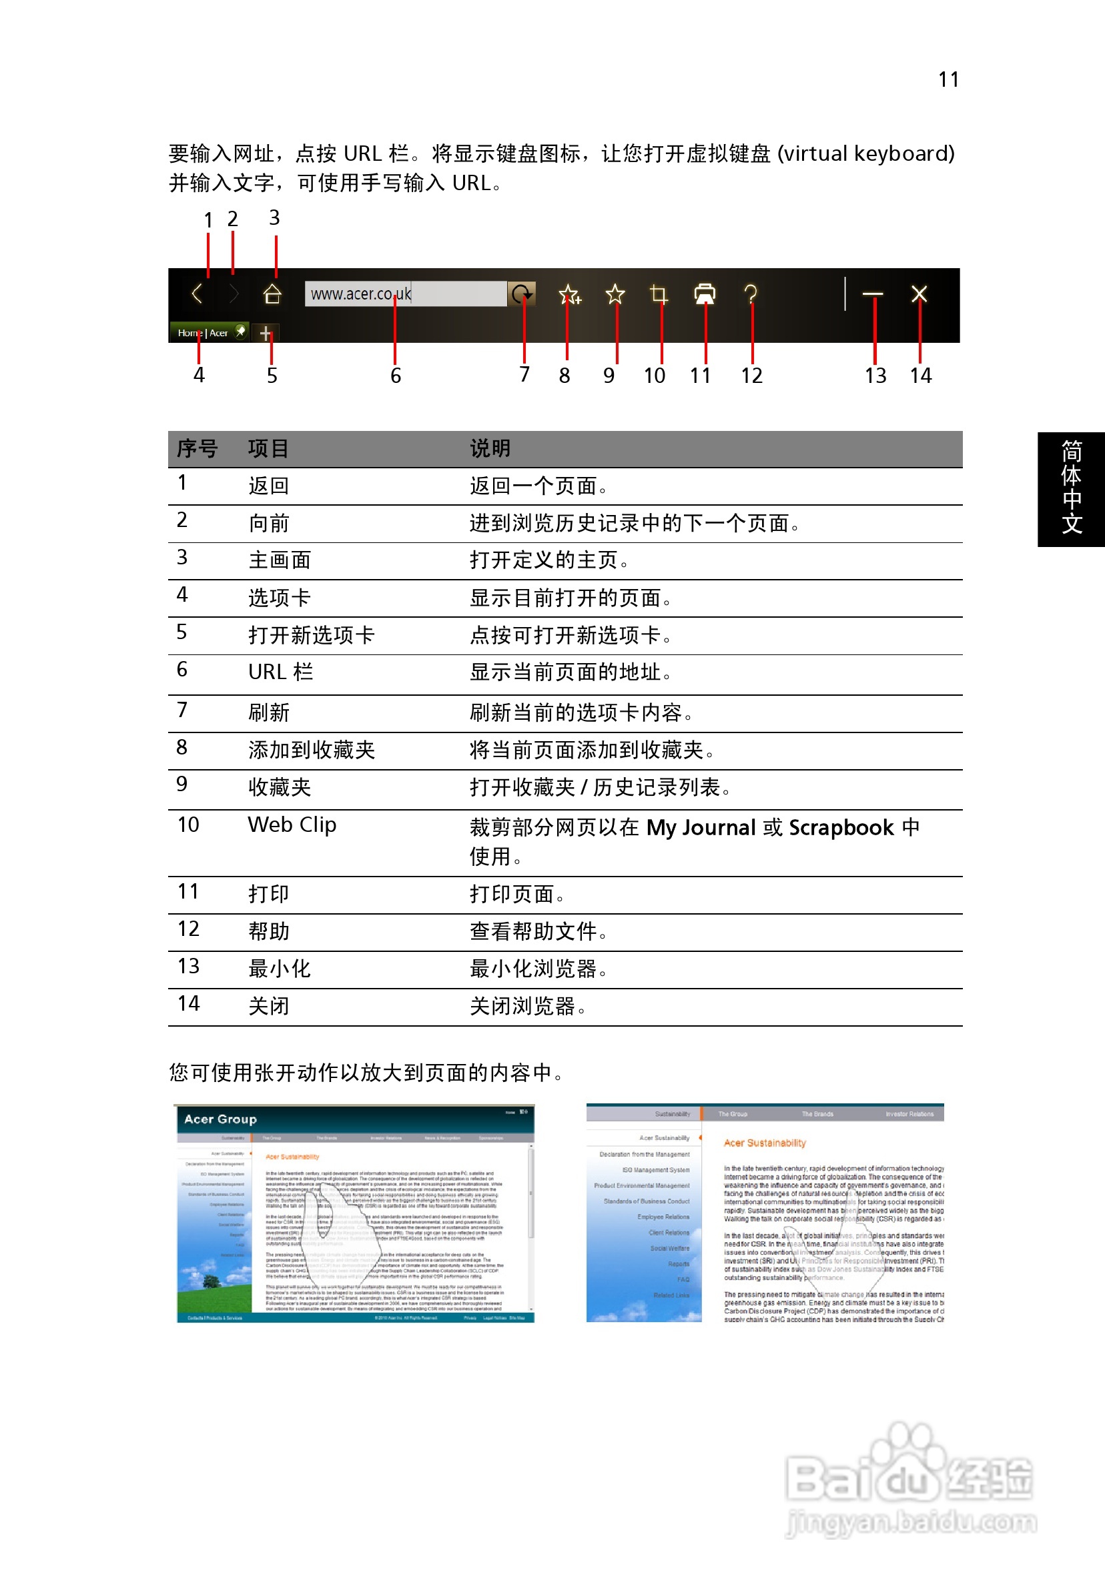Open The Group tab in zoomed page image

pyautogui.click(x=733, y=1114)
